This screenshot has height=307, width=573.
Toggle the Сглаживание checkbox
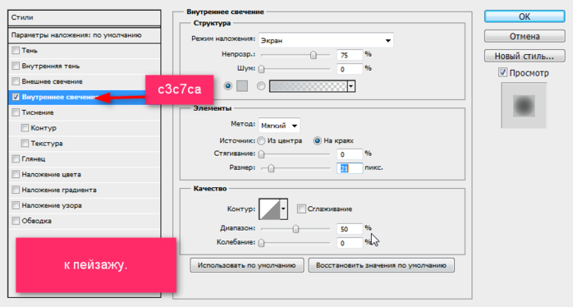[301, 209]
